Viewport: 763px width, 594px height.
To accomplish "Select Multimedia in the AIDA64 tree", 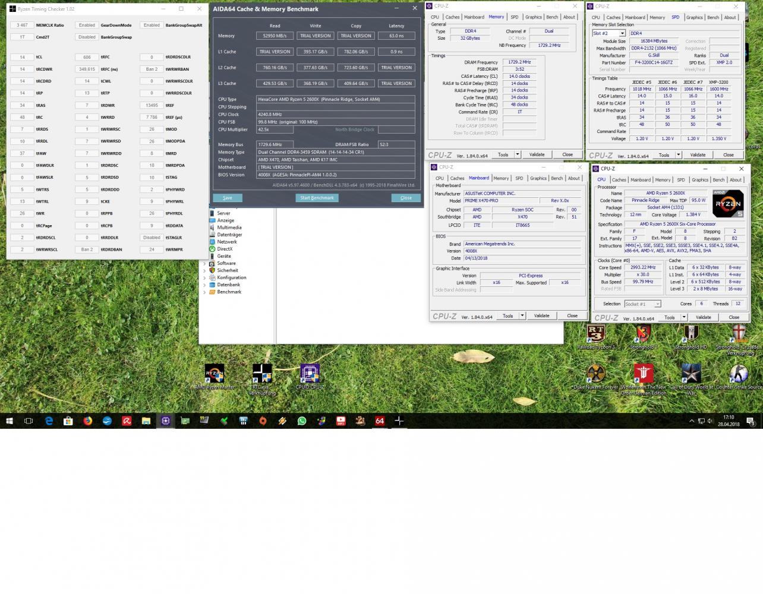I will tap(229, 228).
